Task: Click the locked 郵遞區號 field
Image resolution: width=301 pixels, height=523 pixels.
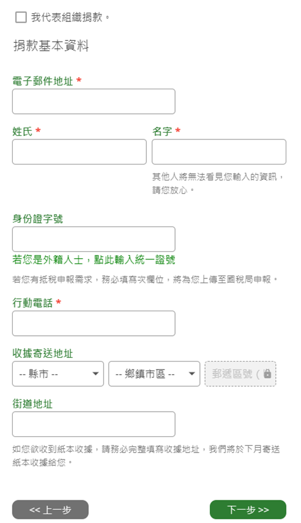Action: pyautogui.click(x=240, y=374)
